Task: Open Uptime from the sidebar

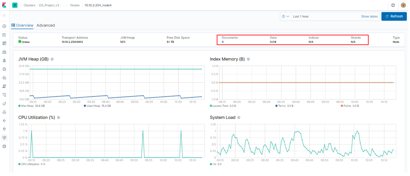Action: [4, 103]
